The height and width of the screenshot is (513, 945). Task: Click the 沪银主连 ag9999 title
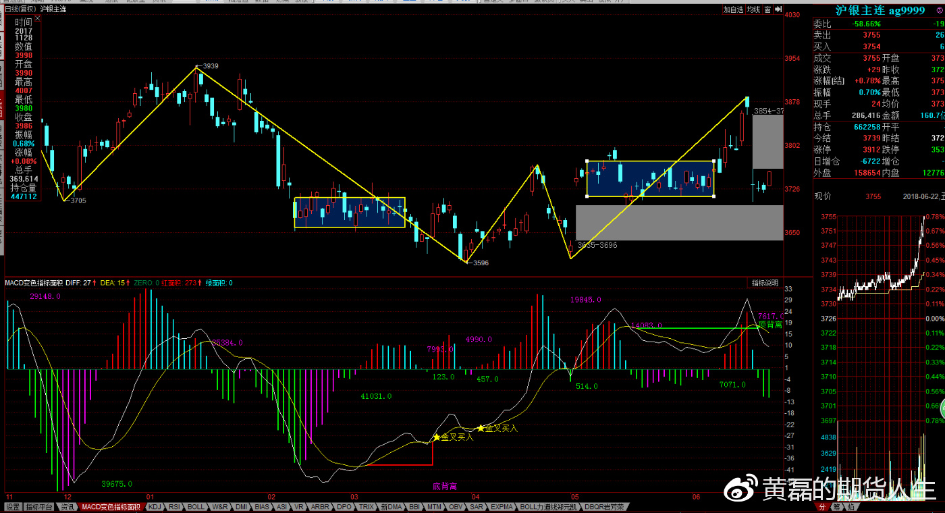880,10
